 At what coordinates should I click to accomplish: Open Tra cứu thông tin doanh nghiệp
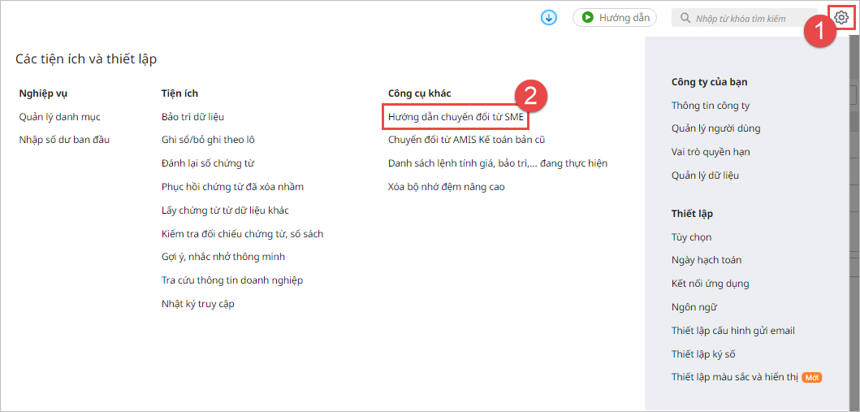pos(232,280)
